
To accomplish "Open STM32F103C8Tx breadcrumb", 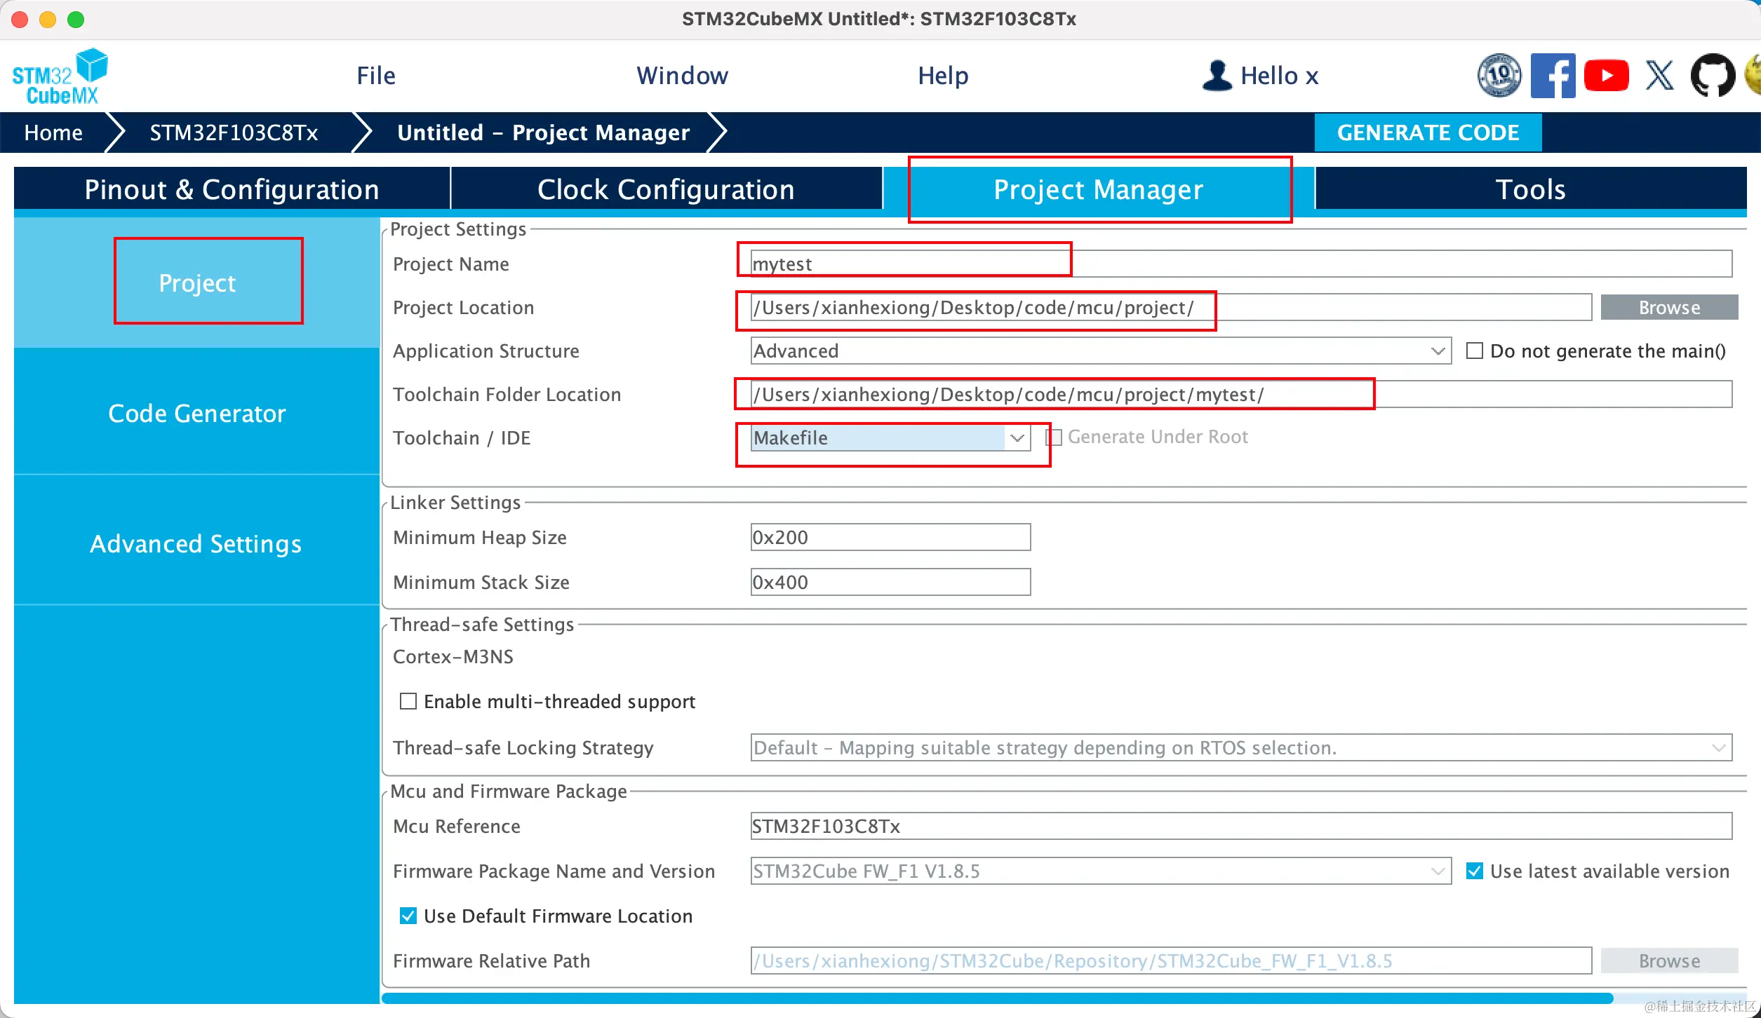I will [x=234, y=133].
